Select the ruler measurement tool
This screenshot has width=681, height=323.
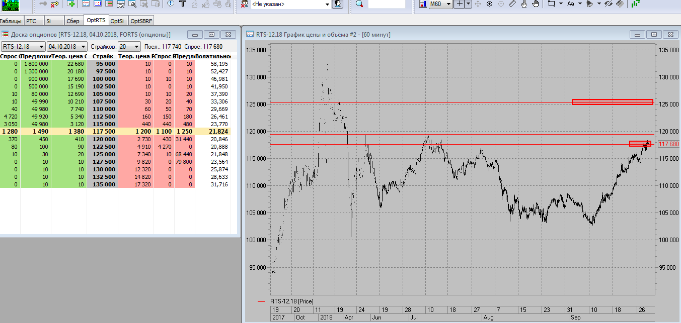point(512,4)
